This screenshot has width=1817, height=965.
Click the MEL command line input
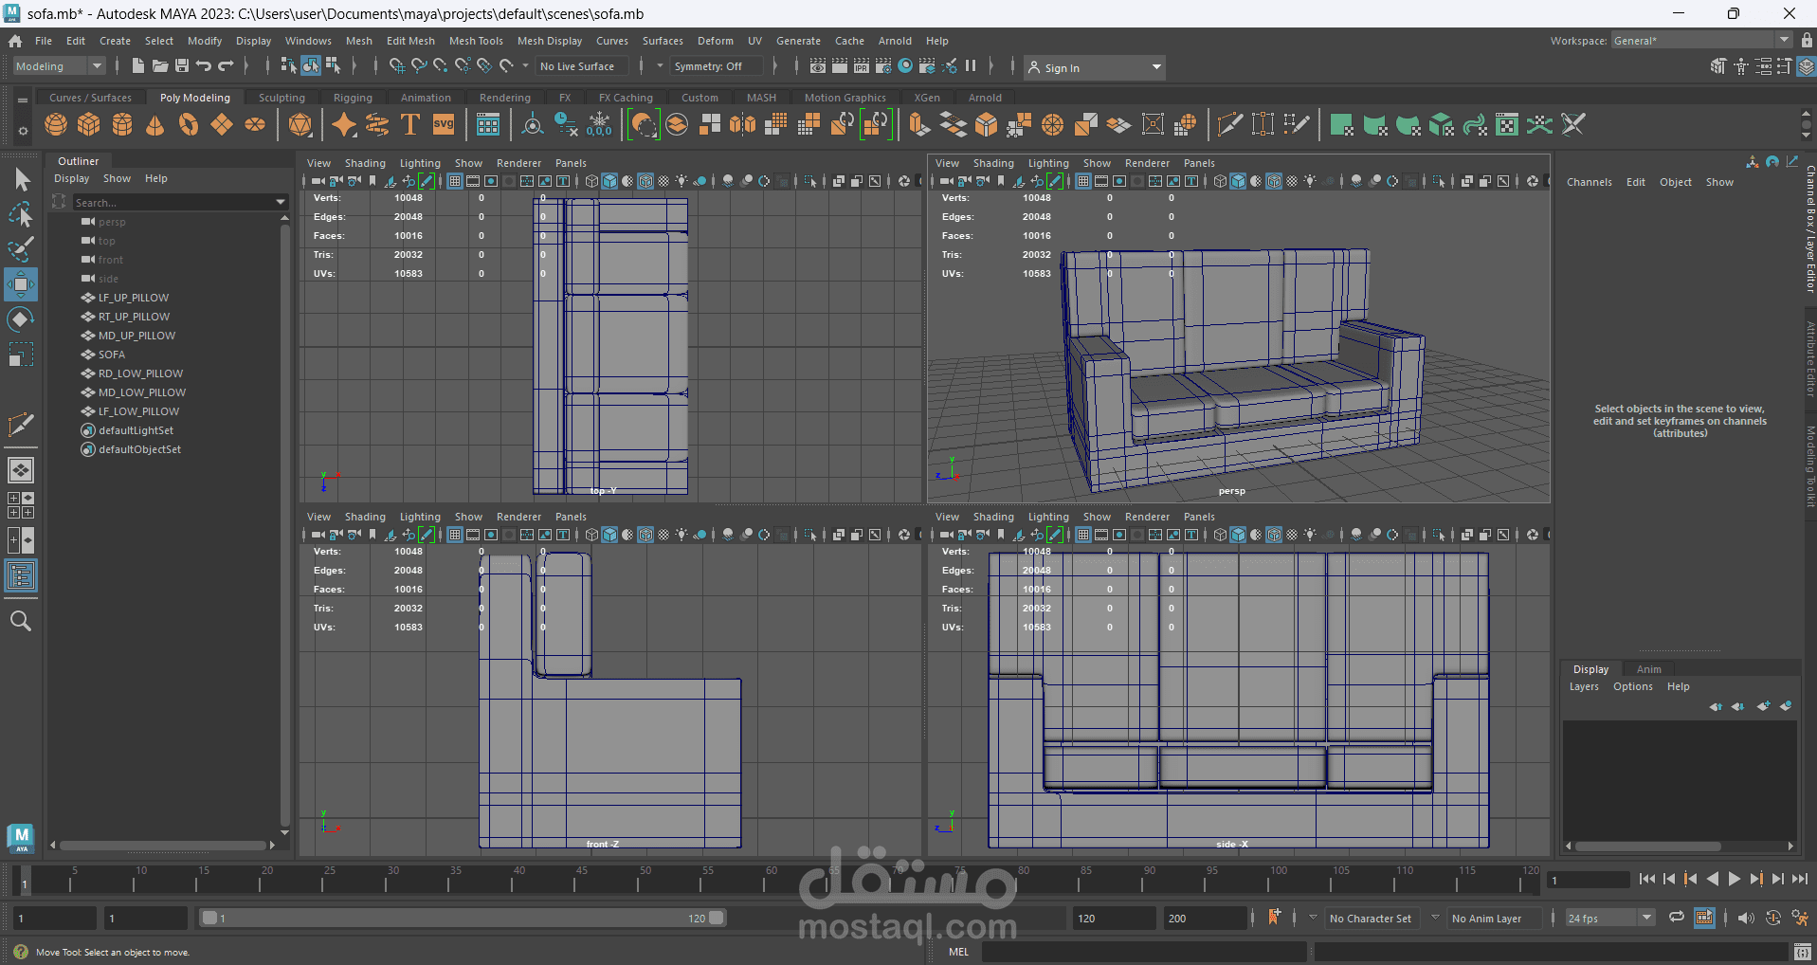click(1144, 952)
